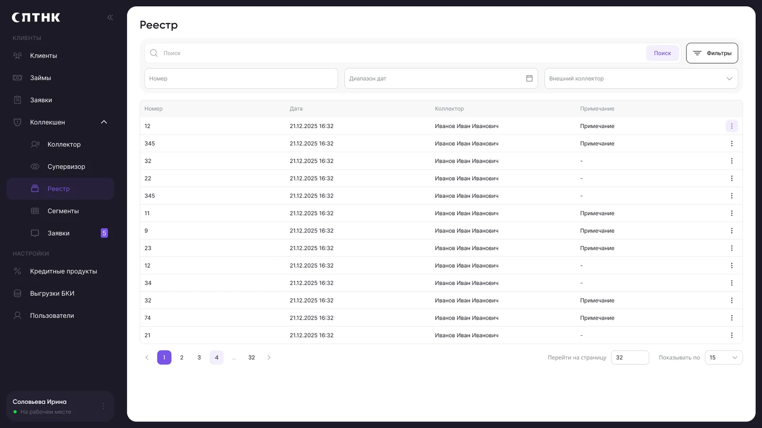
Task: Click the Перейти на страницу input
Action: tap(630, 358)
